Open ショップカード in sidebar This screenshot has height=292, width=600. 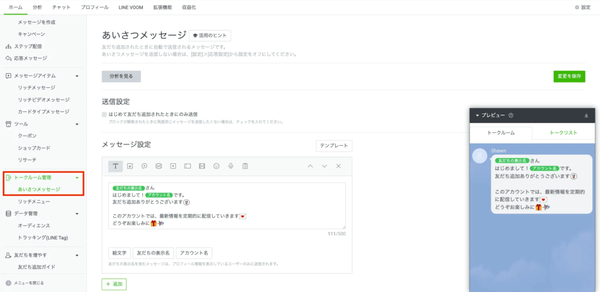[34, 148]
